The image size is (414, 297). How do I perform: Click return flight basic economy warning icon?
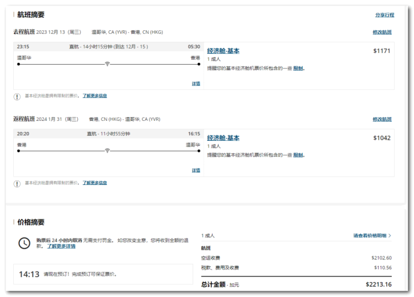point(17,183)
